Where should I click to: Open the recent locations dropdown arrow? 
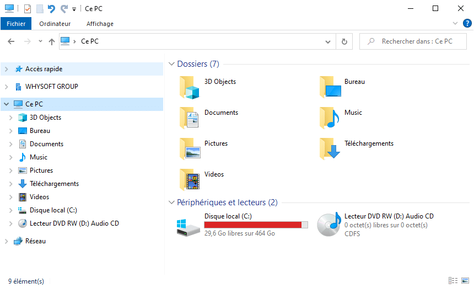(40, 41)
